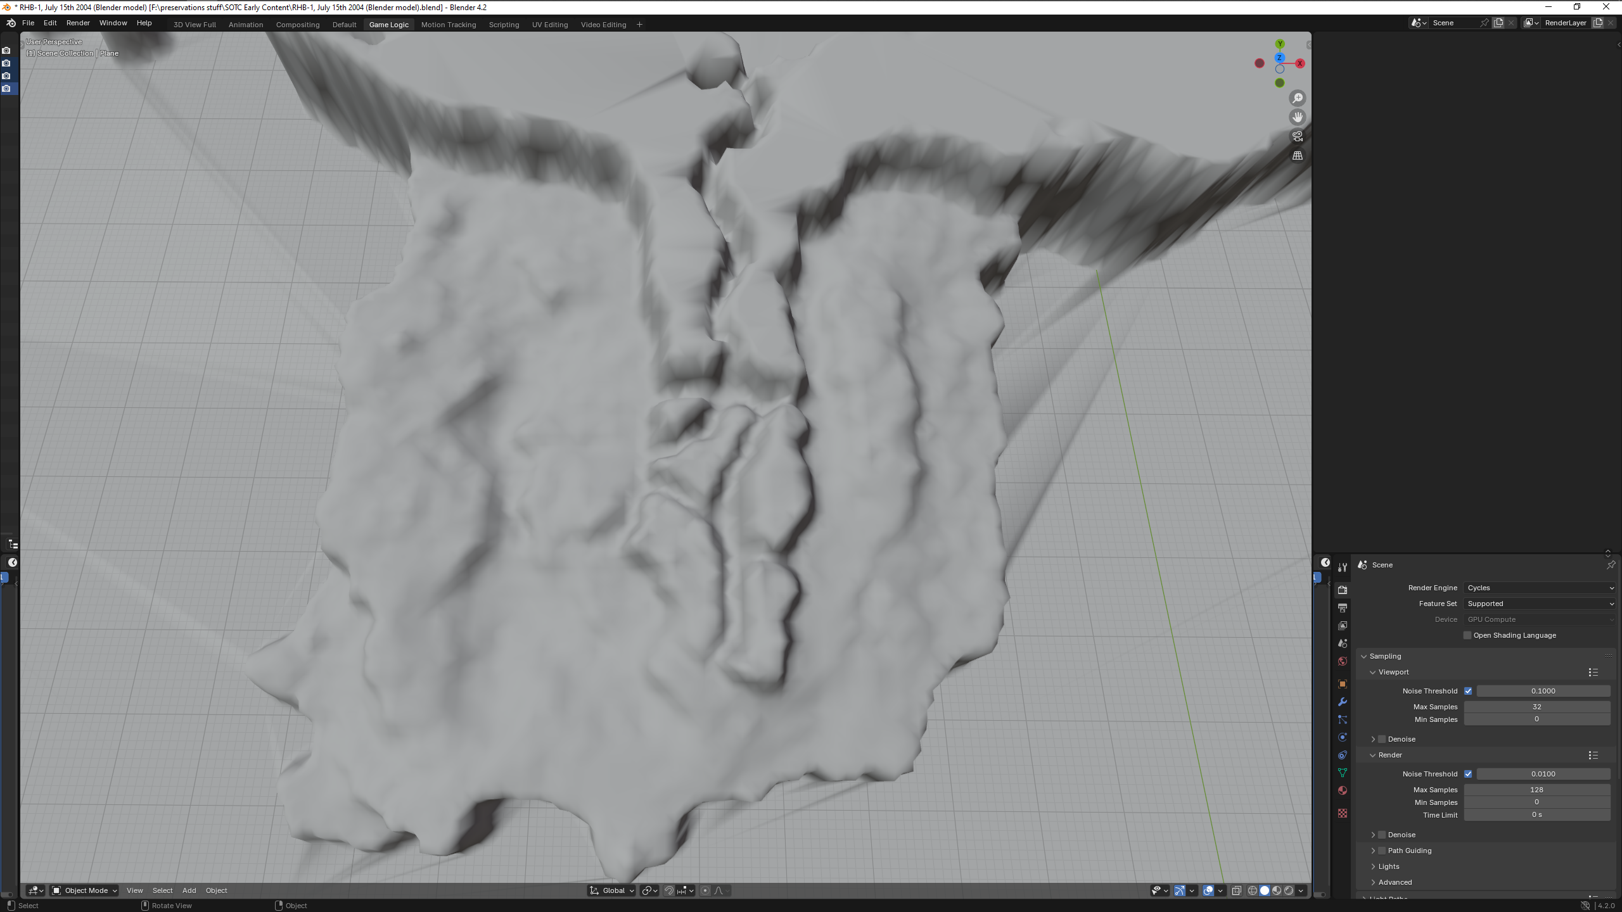The width and height of the screenshot is (1622, 912).
Task: Switch to wireframe viewport shading
Action: [x=1253, y=890]
